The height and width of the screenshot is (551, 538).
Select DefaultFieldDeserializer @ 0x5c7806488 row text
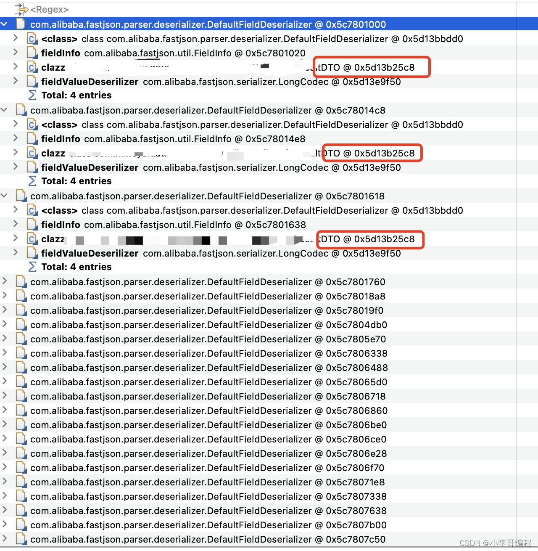209,368
